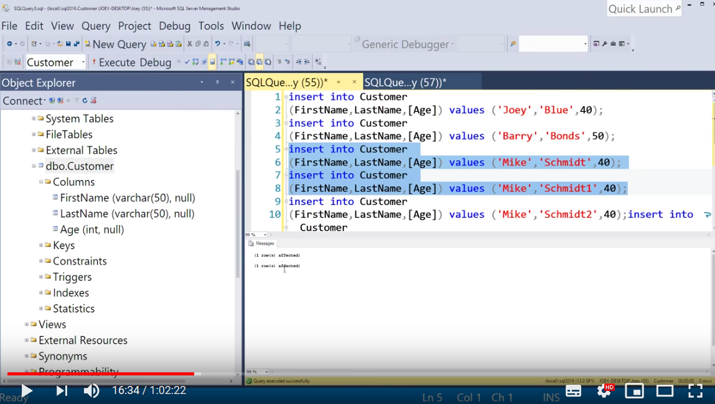Image resolution: width=715 pixels, height=404 pixels.
Task: Click the Toolbox icon in top toolbar
Action: (613, 44)
